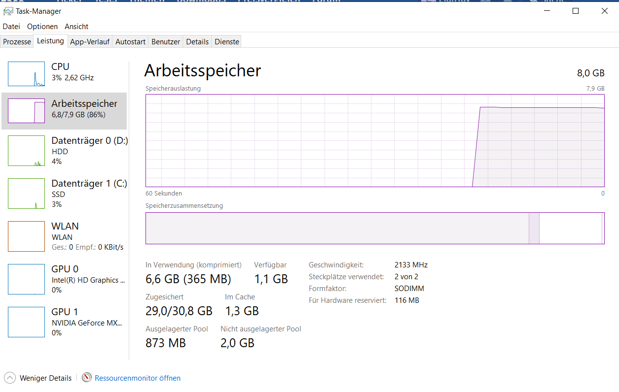Click the Ressourcenmonitor gauge icon

(87, 378)
